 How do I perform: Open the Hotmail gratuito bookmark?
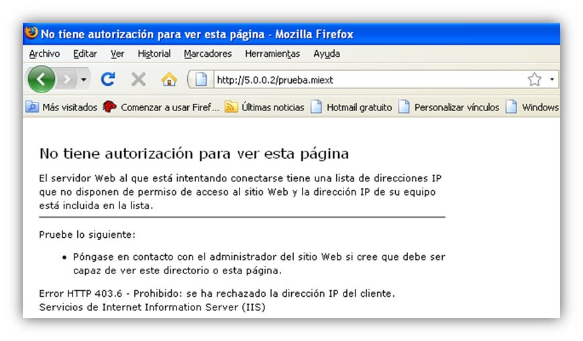point(352,107)
